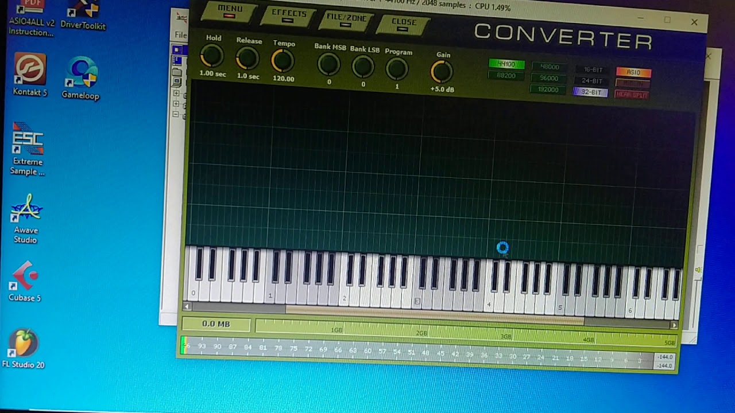735x413 pixels.
Task: Click the Gain knob
Action: (x=442, y=72)
